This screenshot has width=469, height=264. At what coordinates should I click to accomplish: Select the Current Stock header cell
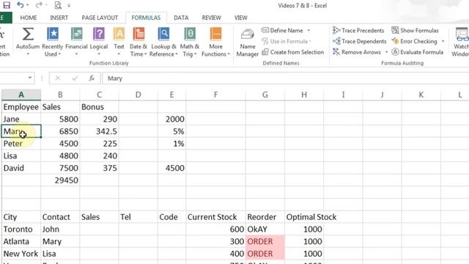pyautogui.click(x=215, y=217)
